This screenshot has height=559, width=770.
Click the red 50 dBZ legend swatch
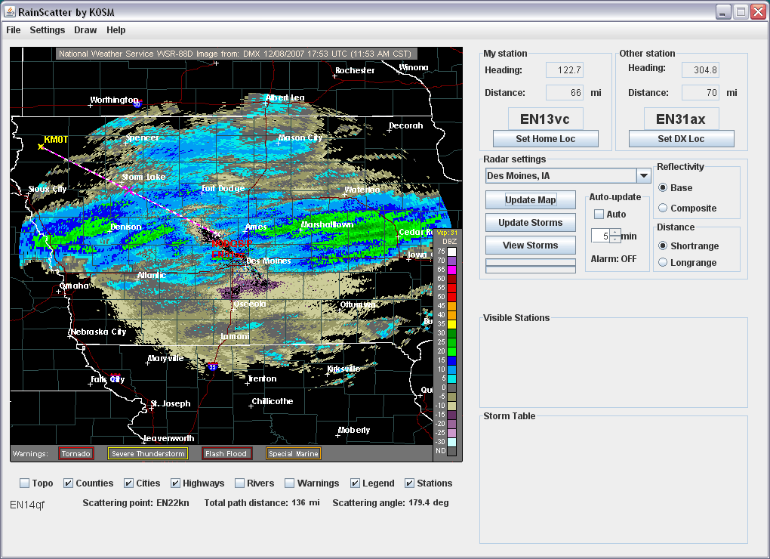click(451, 297)
